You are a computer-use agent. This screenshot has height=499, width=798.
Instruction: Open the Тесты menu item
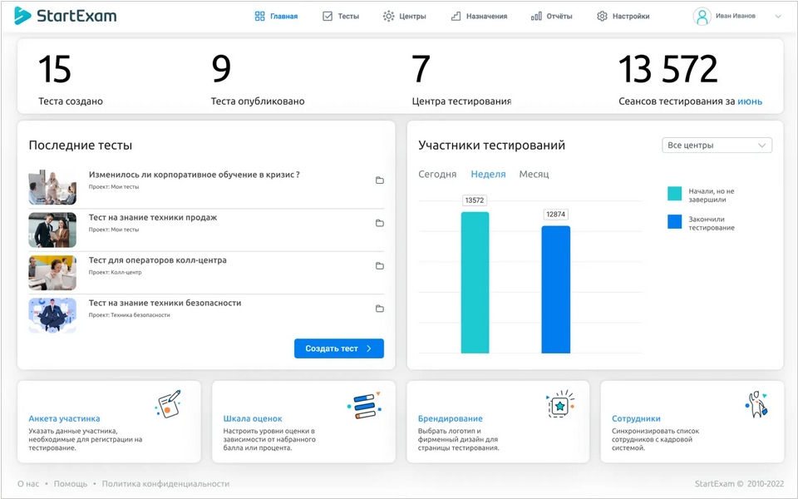click(x=340, y=17)
